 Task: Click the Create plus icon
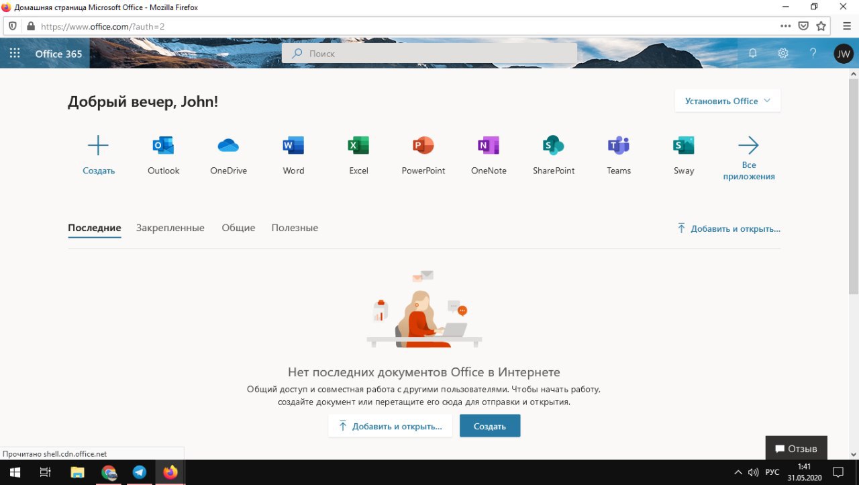coord(98,145)
